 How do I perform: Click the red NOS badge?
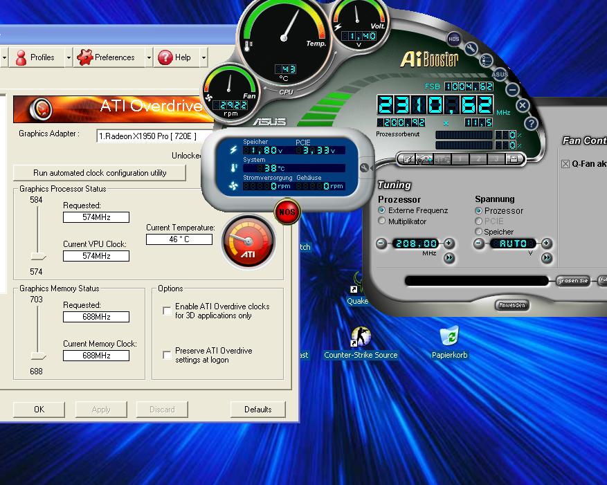click(287, 211)
